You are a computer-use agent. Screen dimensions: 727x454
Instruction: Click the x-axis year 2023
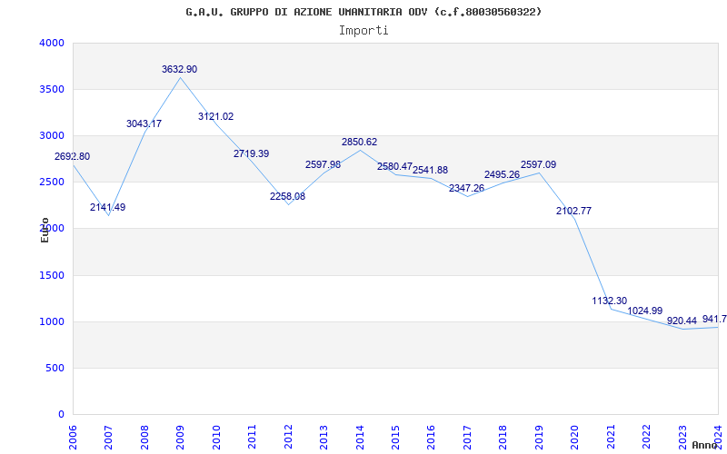682,437
